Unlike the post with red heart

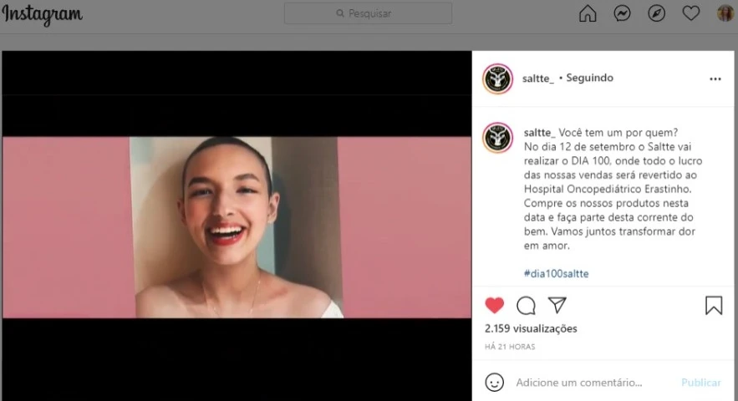pyautogui.click(x=495, y=306)
